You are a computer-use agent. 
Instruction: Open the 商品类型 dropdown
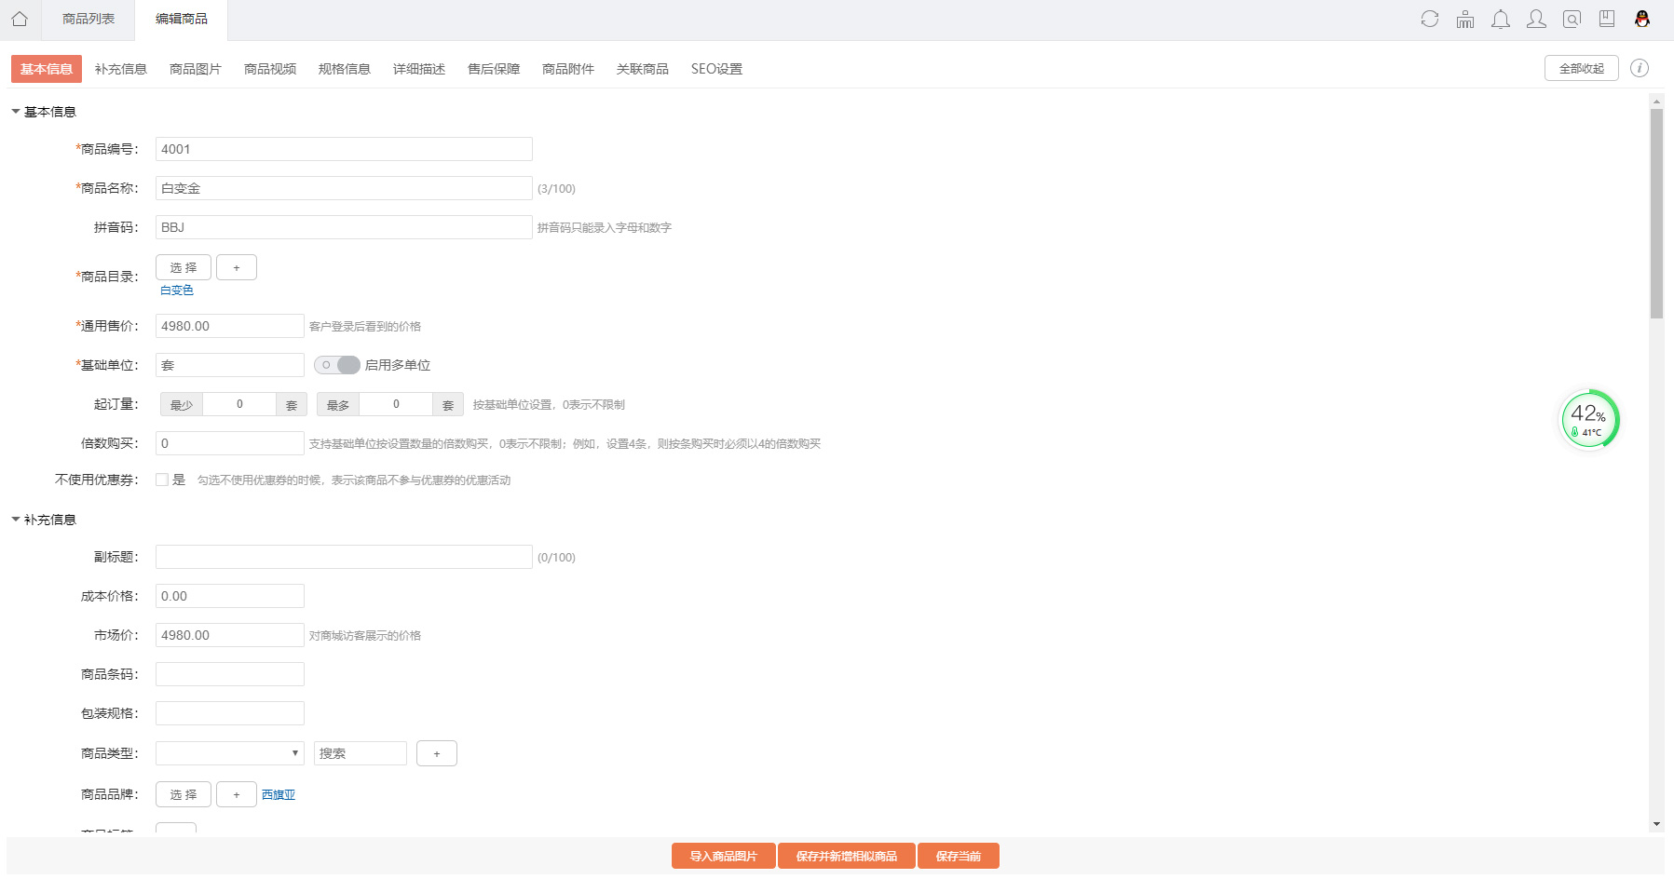(229, 753)
